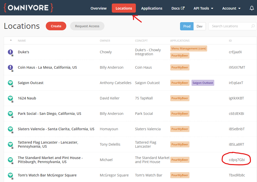The height and width of the screenshot is (182, 257).
Task: Sort by the arrow in the status column header
Action: [11, 40]
